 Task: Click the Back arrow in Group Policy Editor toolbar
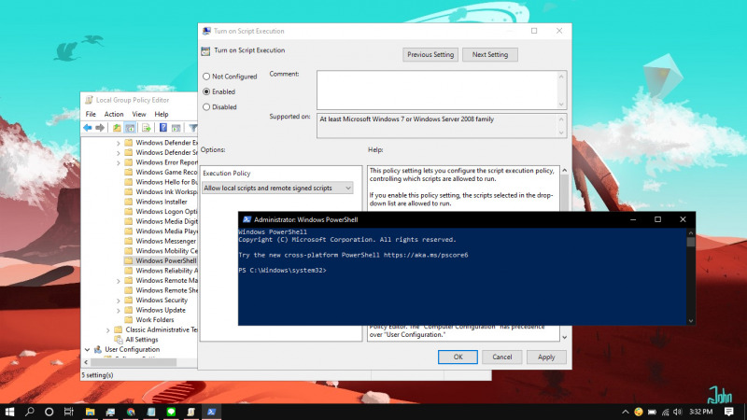point(88,128)
